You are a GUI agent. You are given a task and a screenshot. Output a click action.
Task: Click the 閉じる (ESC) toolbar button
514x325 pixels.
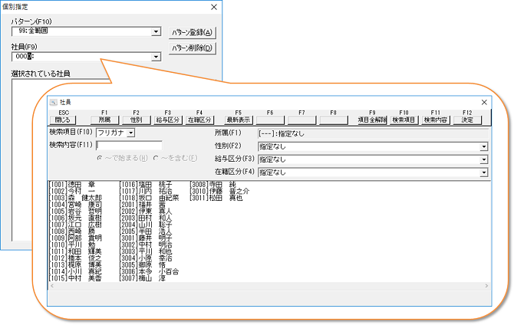pyautogui.click(x=62, y=120)
